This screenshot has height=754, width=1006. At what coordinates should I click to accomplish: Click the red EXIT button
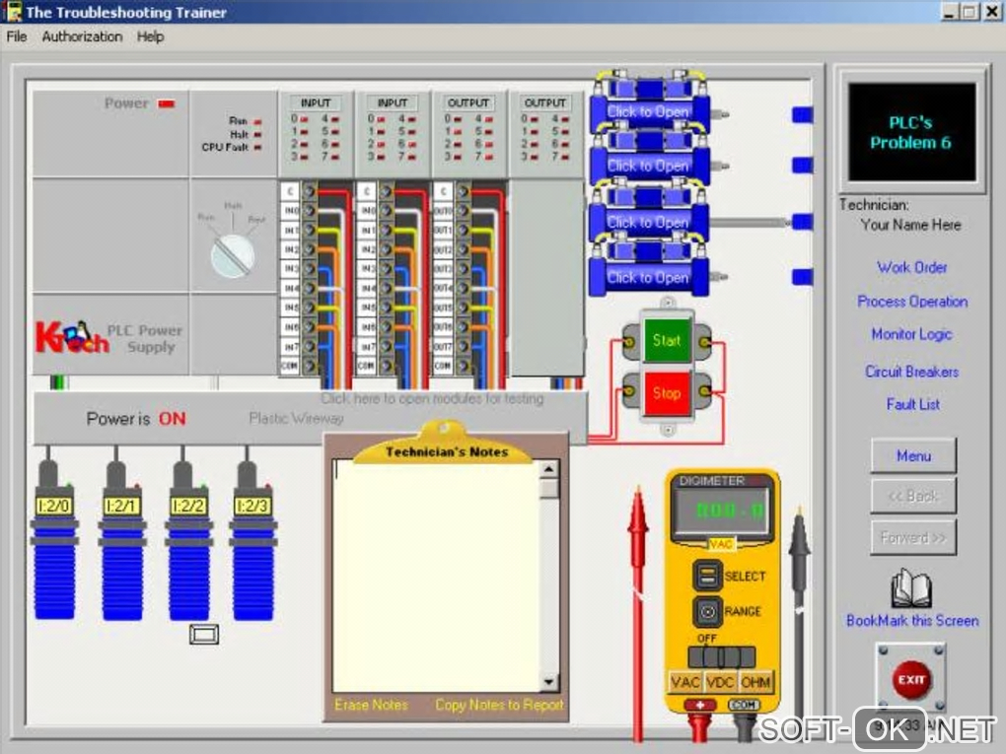coord(911,680)
